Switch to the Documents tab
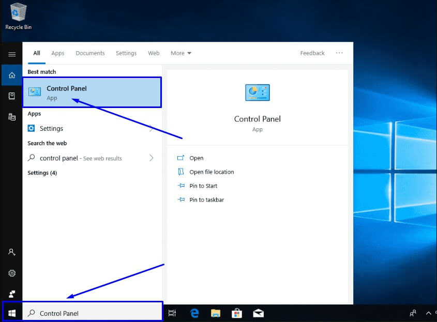 (x=90, y=53)
